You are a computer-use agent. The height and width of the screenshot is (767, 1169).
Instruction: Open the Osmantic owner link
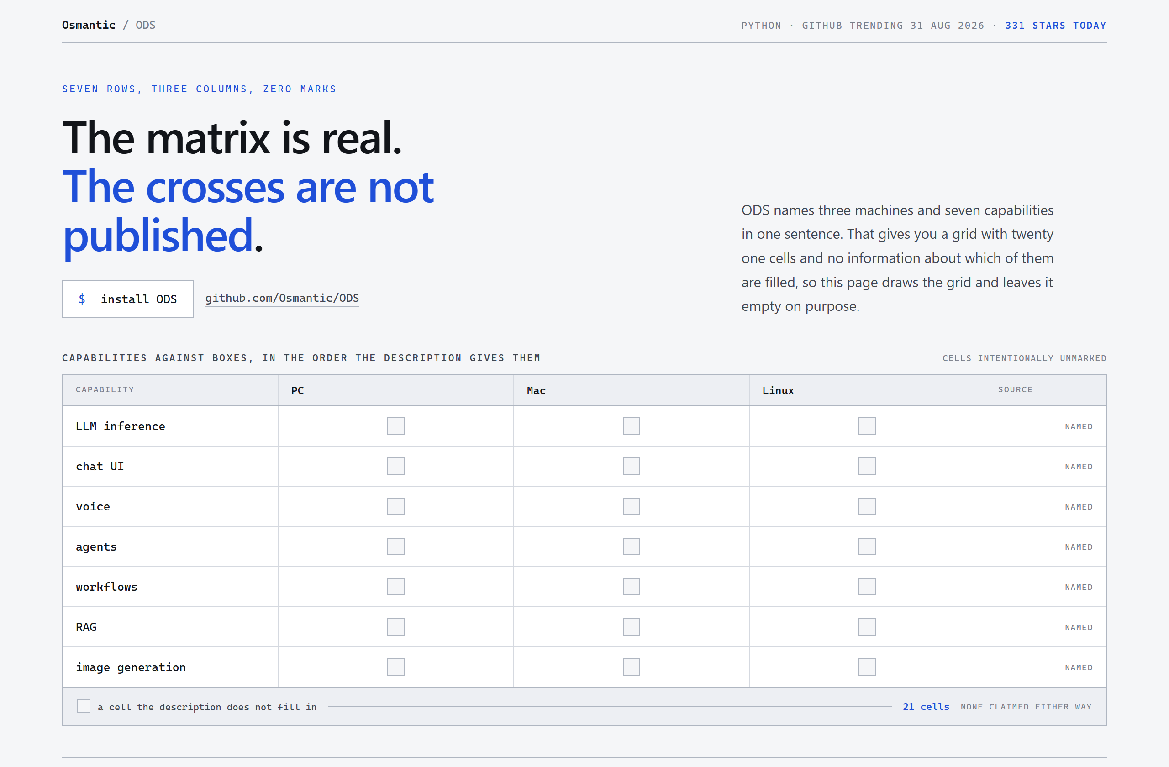89,25
